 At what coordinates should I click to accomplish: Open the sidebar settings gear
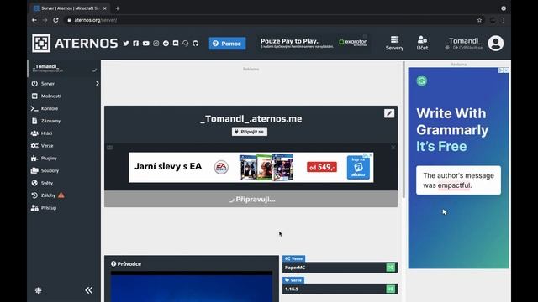pyautogui.click(x=38, y=290)
